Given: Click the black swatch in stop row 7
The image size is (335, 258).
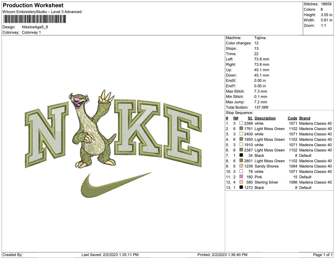Looking at the screenshot, I should pyautogui.click(x=241, y=155).
